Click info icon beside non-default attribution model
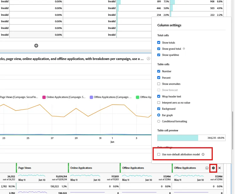Image resolution: width=235 pixels, height=194 pixels. (x=203, y=154)
